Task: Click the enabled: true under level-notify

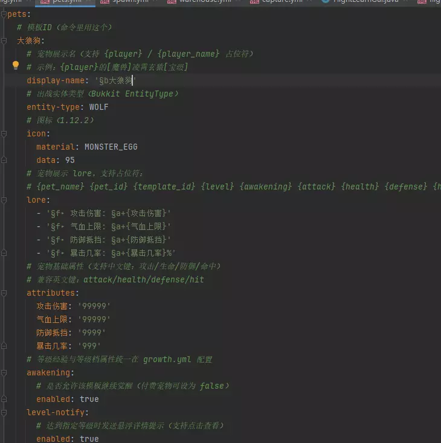Action: [x=67, y=439]
